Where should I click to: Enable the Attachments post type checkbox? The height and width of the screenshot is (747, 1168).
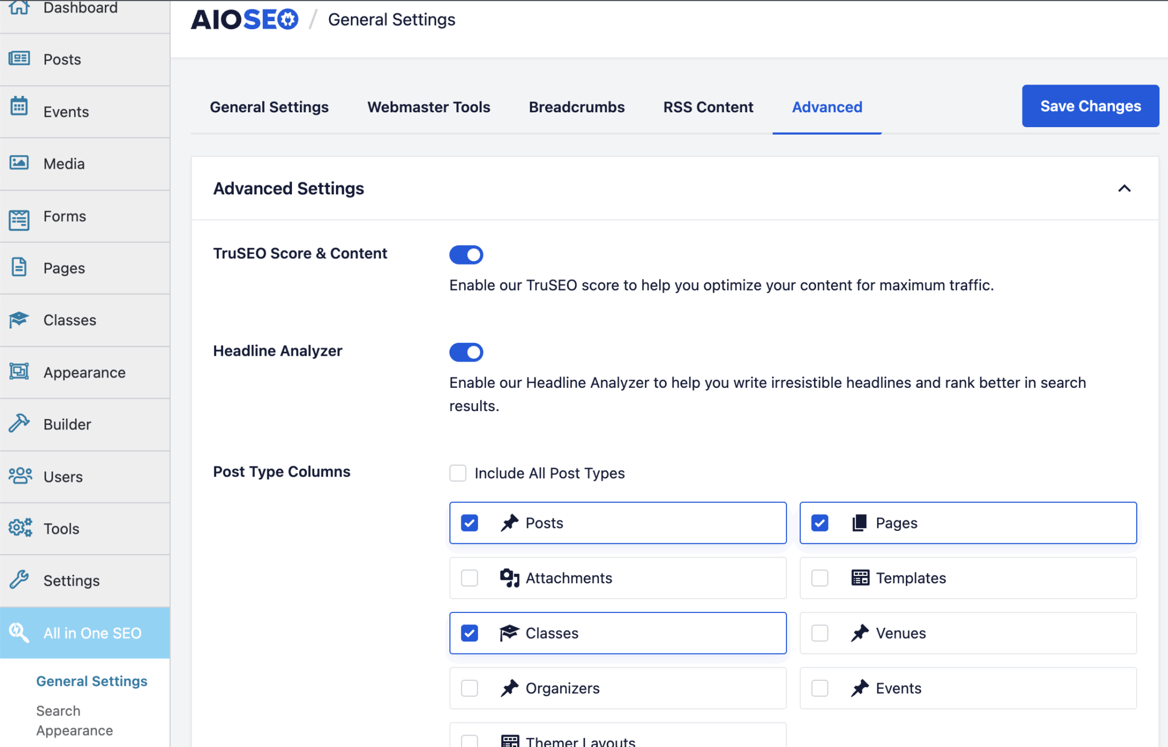point(469,578)
